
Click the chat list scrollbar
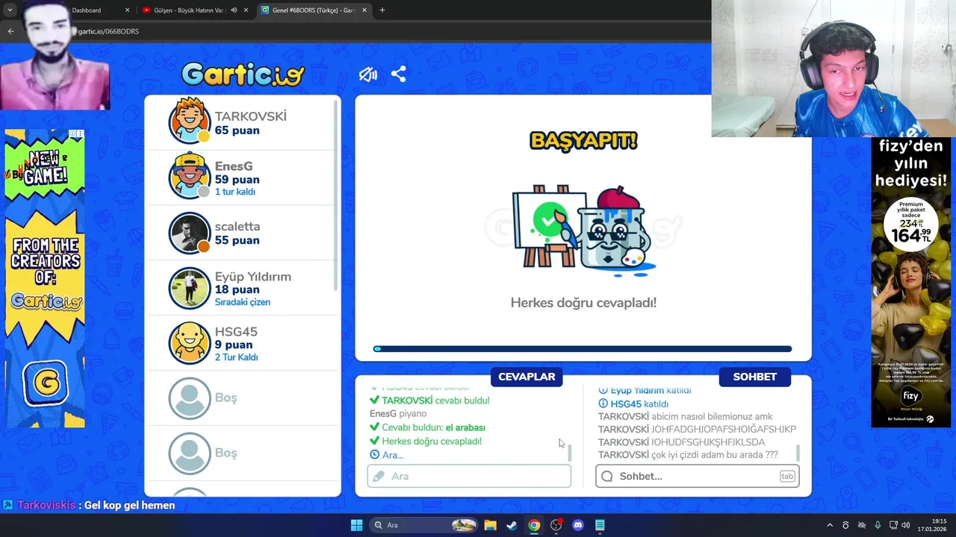click(x=798, y=452)
